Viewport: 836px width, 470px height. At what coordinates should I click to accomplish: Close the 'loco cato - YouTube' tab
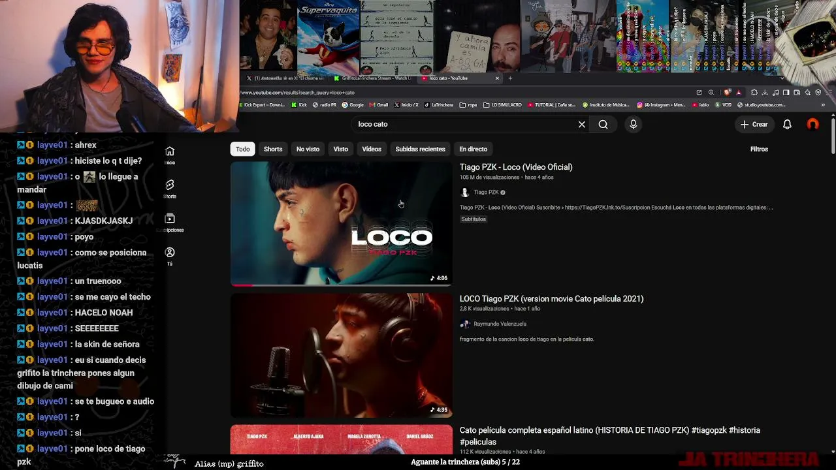(497, 78)
